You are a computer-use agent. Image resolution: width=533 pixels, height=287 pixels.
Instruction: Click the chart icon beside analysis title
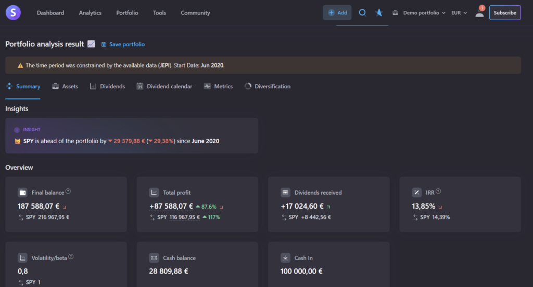(91, 44)
